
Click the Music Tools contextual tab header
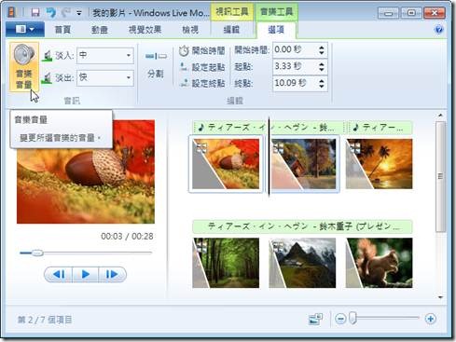point(276,12)
